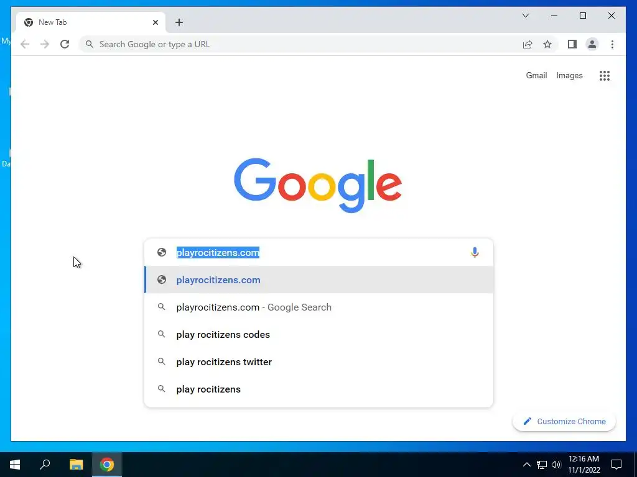Click the Google search box text

218,252
